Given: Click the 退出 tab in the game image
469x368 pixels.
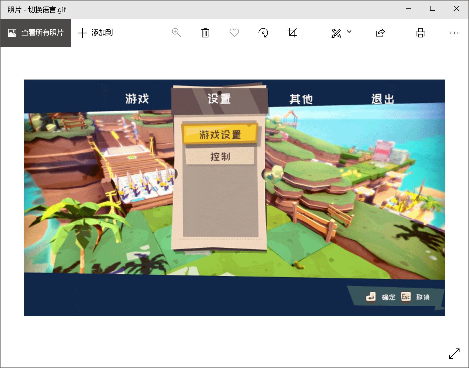Looking at the screenshot, I should (x=383, y=99).
